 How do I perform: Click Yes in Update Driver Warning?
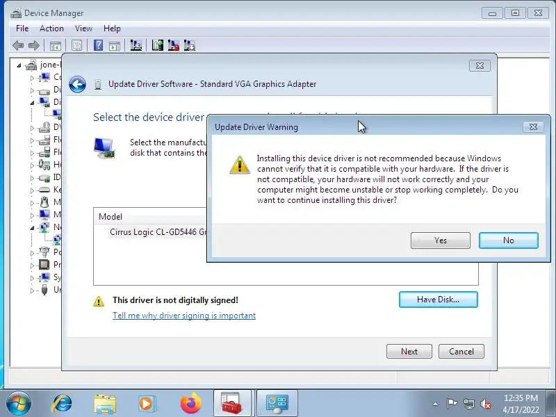441,240
